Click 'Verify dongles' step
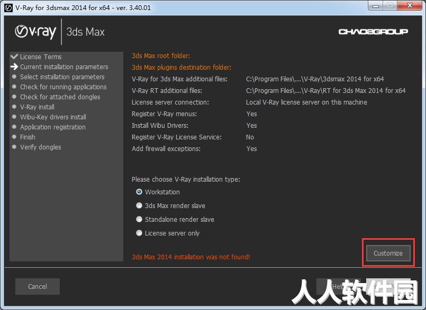 tap(40, 147)
